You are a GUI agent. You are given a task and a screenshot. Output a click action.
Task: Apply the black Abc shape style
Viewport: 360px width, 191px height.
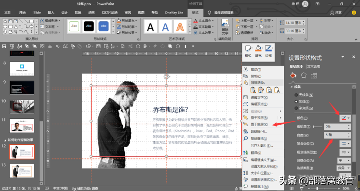[89, 26]
